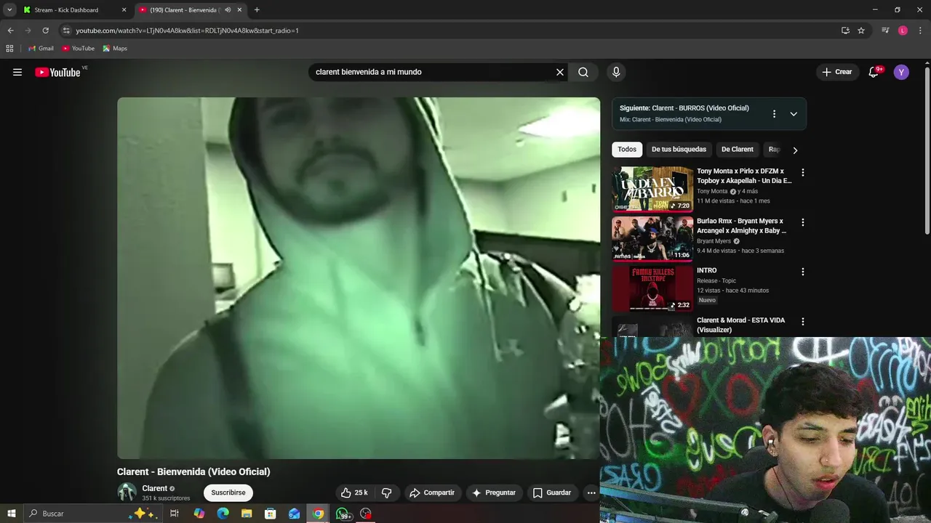
Task: Open YouTube bookmark in bookmarks bar
Action: tap(78, 49)
